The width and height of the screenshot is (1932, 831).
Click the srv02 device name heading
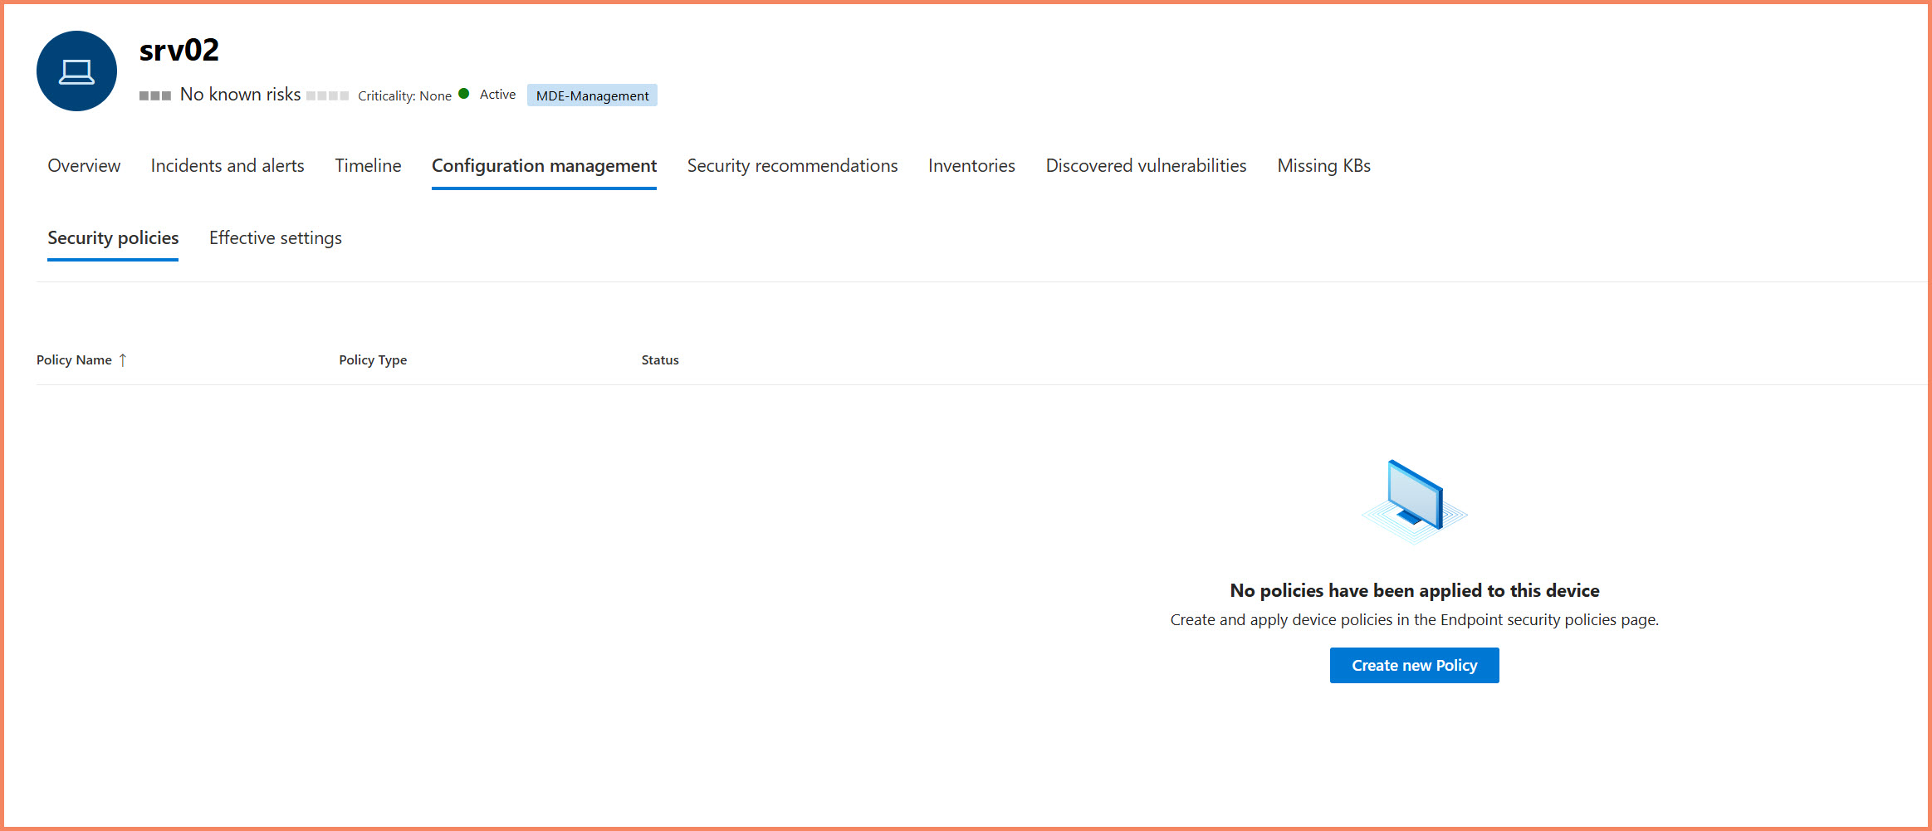(179, 51)
